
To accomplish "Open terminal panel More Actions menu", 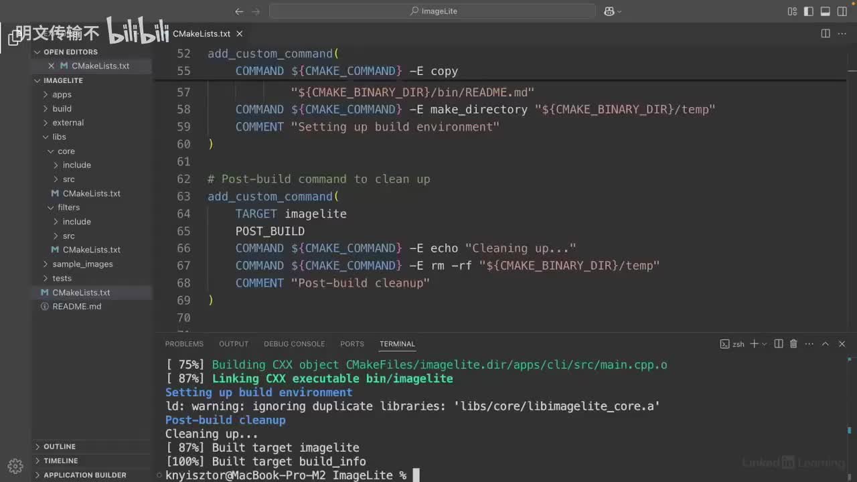I will 809,344.
